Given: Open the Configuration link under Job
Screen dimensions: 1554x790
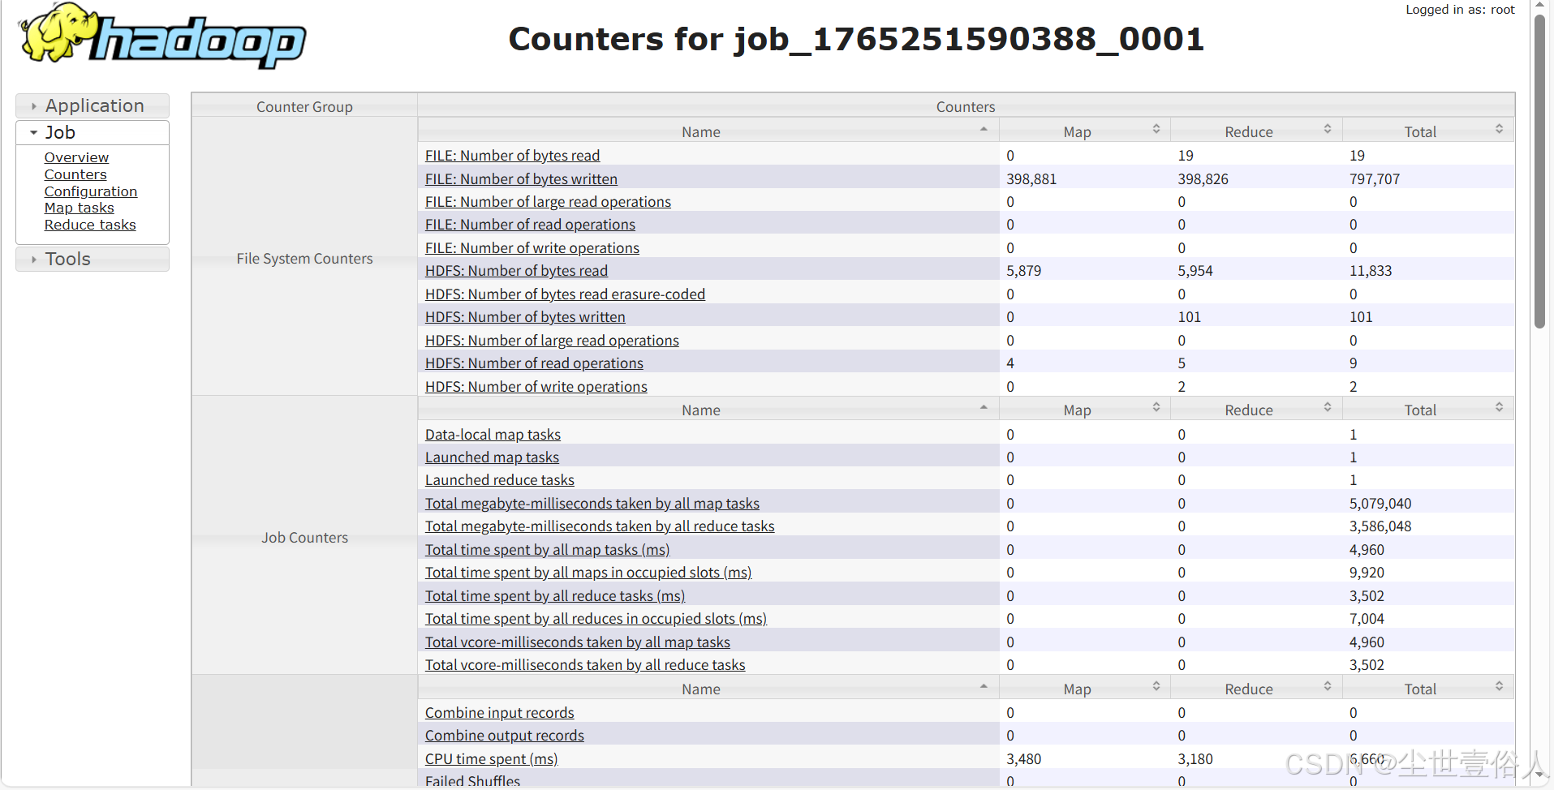Looking at the screenshot, I should click(91, 191).
